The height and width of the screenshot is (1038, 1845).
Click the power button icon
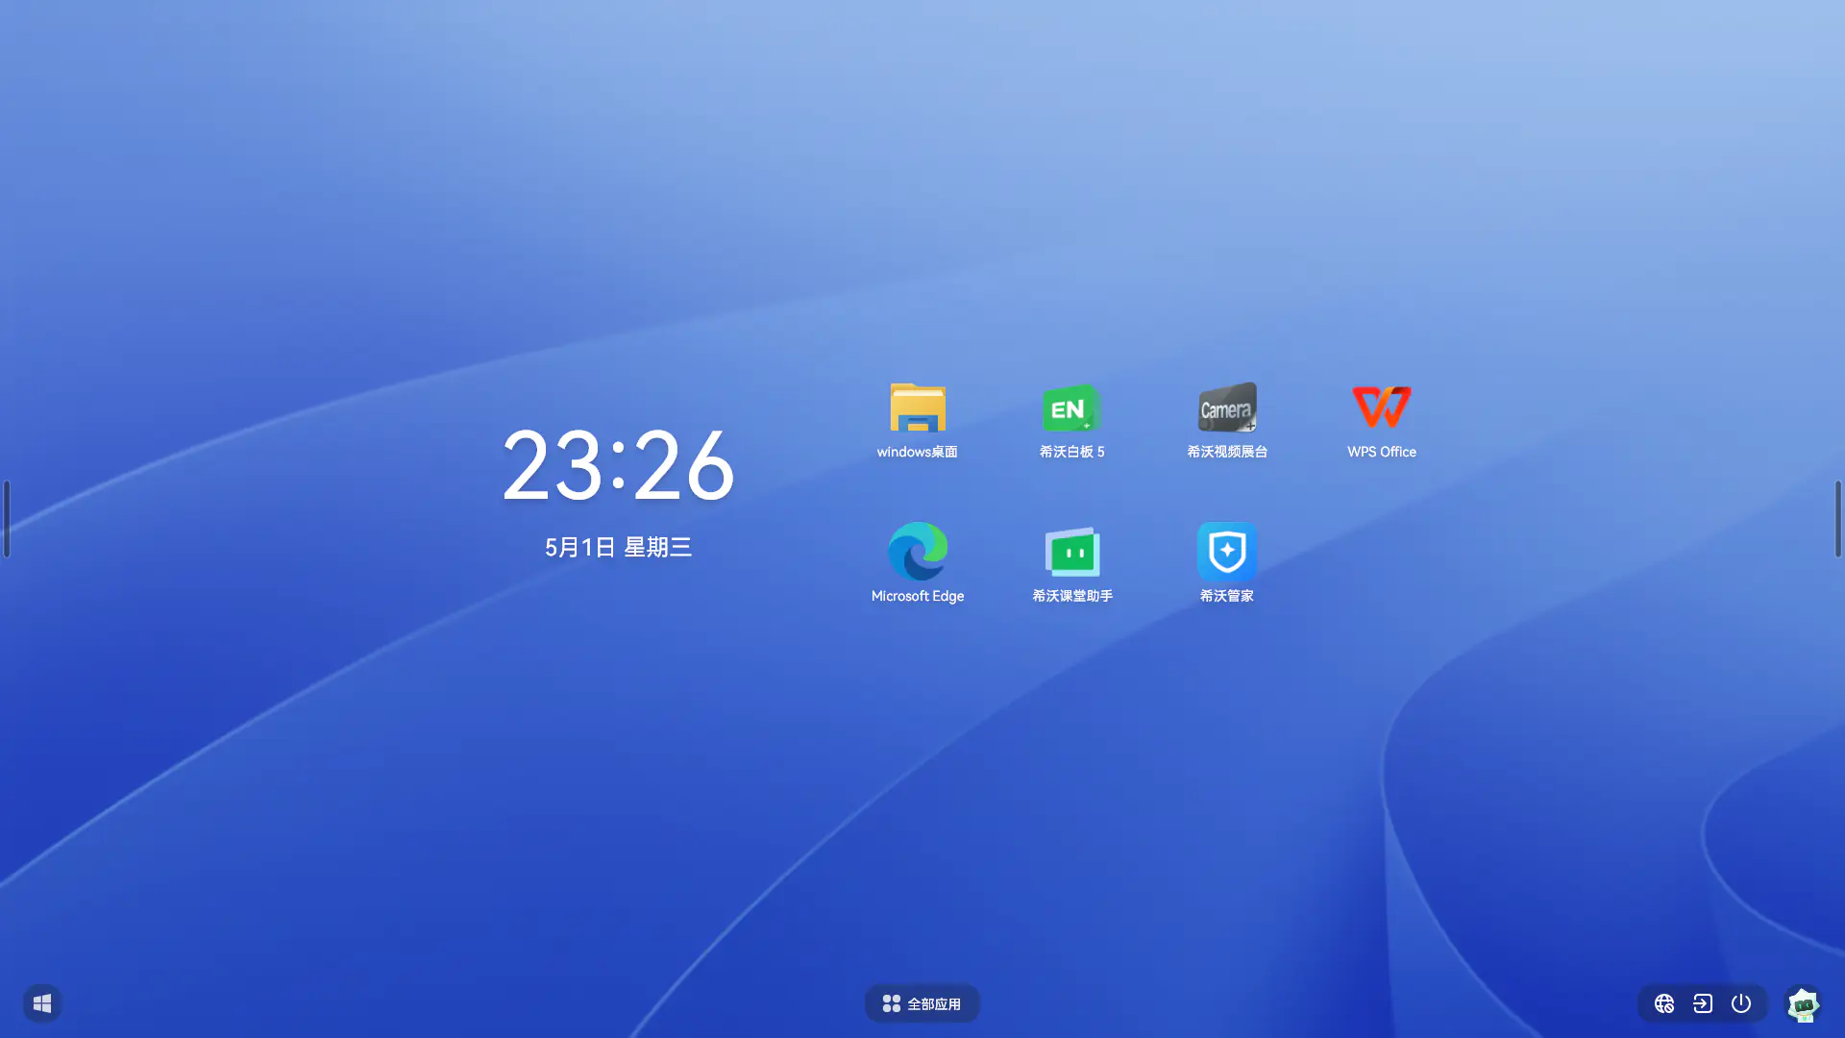coord(1741,1003)
